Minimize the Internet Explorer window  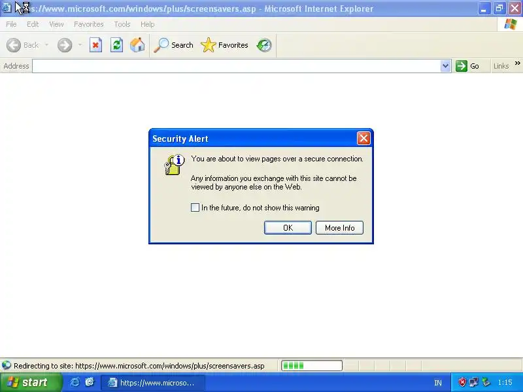pos(484,8)
